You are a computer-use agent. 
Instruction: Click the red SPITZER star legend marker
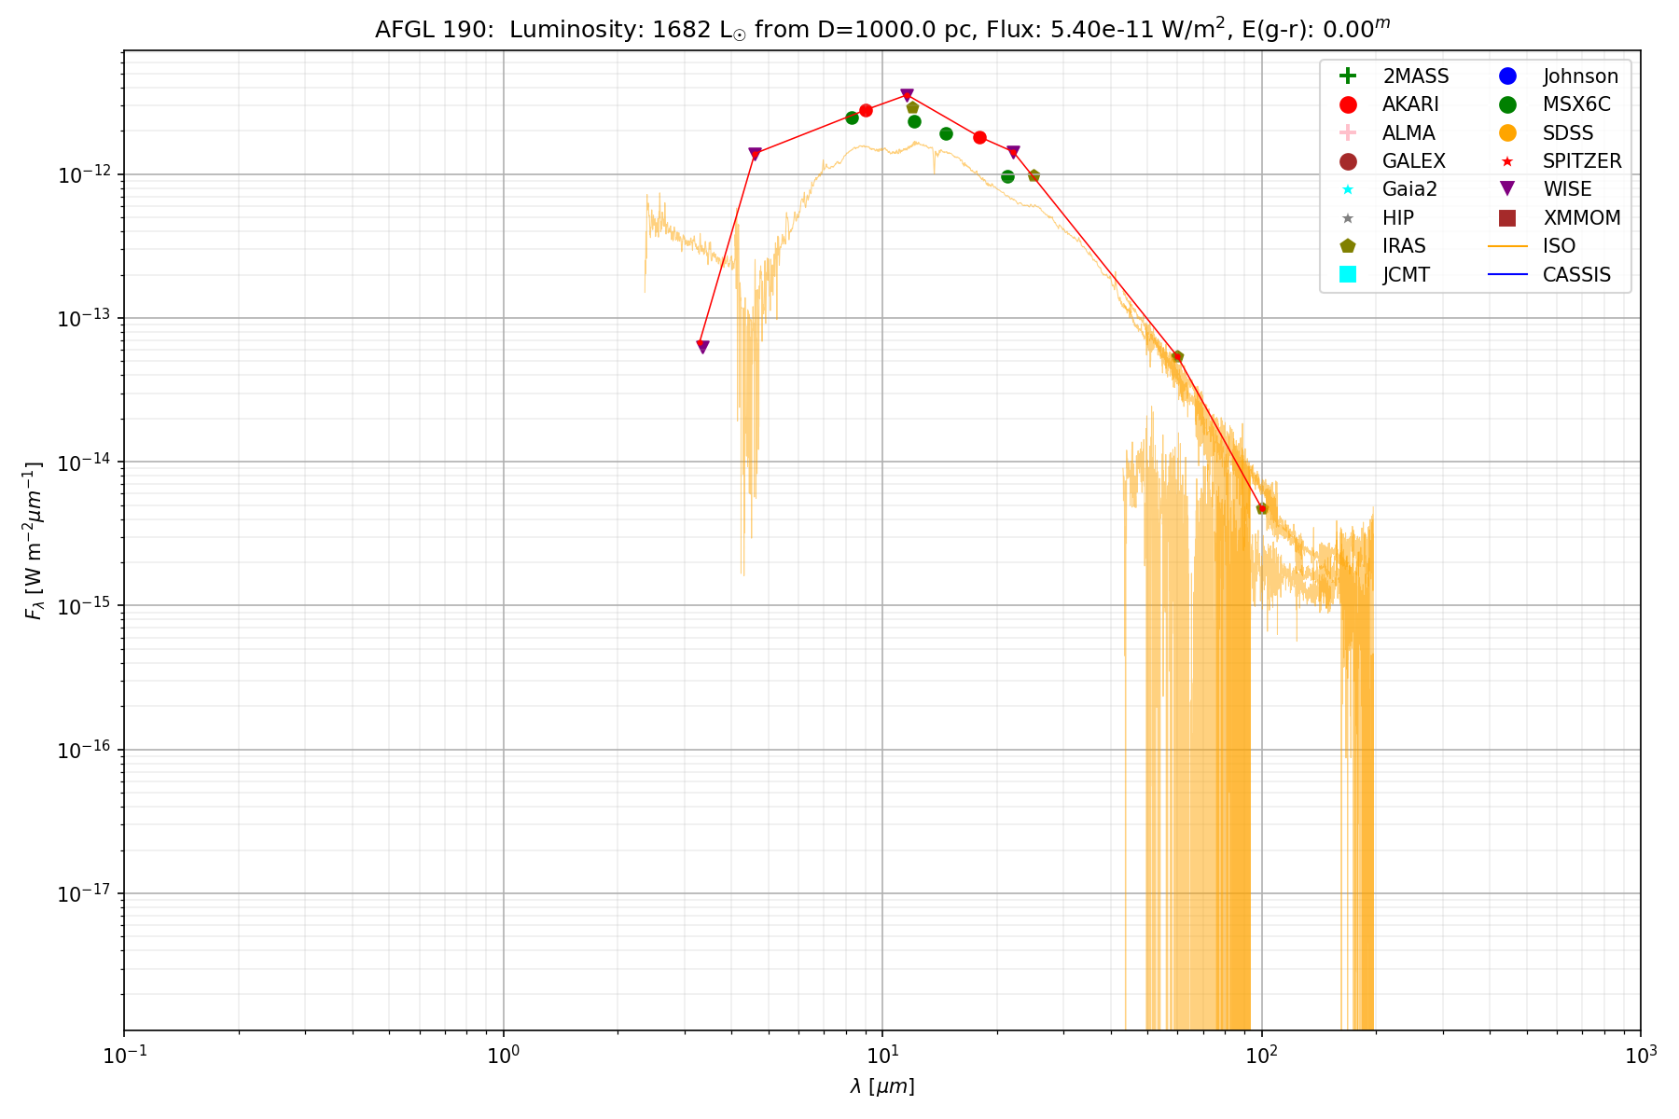[x=1507, y=161]
